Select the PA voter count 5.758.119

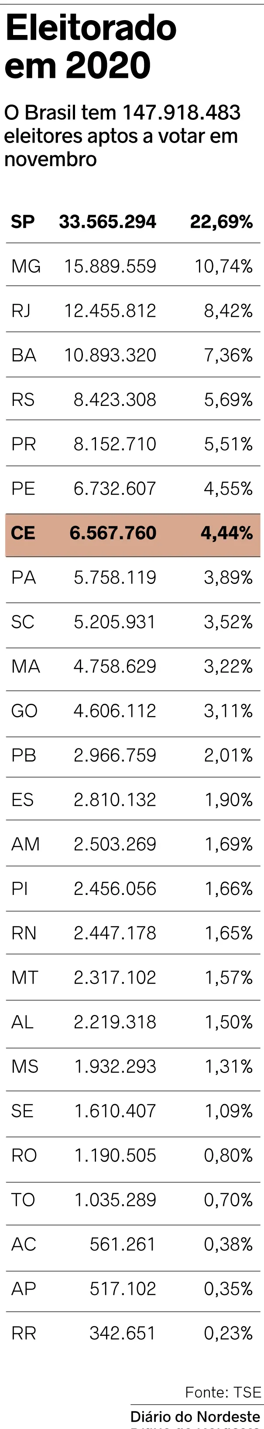pyautogui.click(x=115, y=577)
